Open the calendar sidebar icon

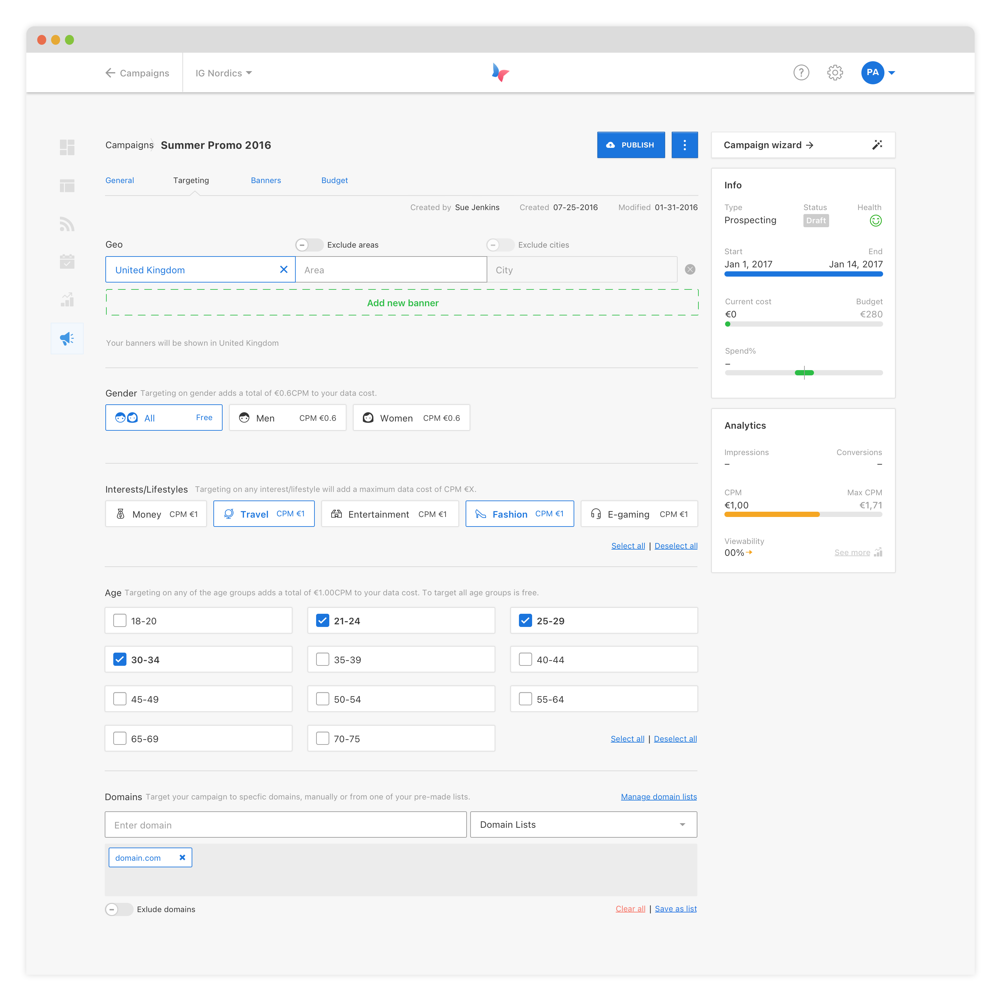67,262
